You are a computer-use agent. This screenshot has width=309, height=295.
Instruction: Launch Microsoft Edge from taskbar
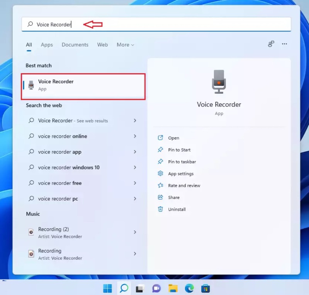coord(189,288)
